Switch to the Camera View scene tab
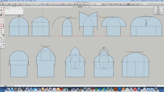164x92 pixels. 75,7
